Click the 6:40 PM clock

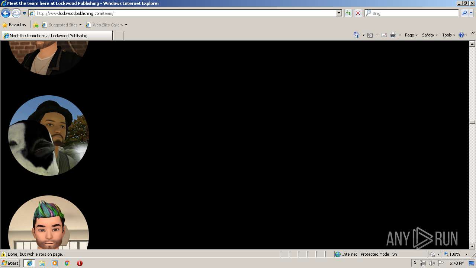point(457,263)
